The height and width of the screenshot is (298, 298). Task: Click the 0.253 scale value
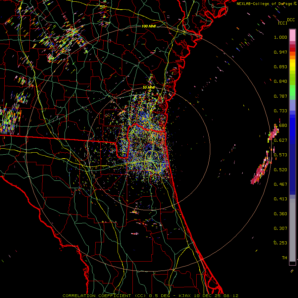[280, 243]
